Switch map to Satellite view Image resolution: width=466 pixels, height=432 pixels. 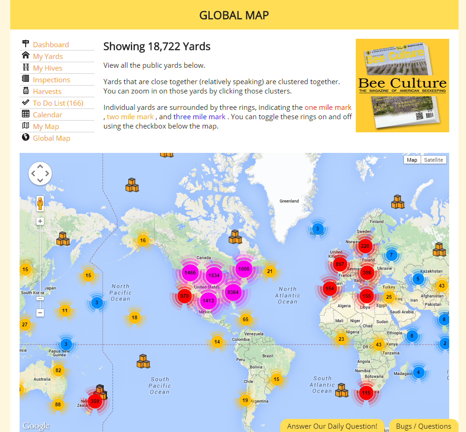(x=433, y=160)
